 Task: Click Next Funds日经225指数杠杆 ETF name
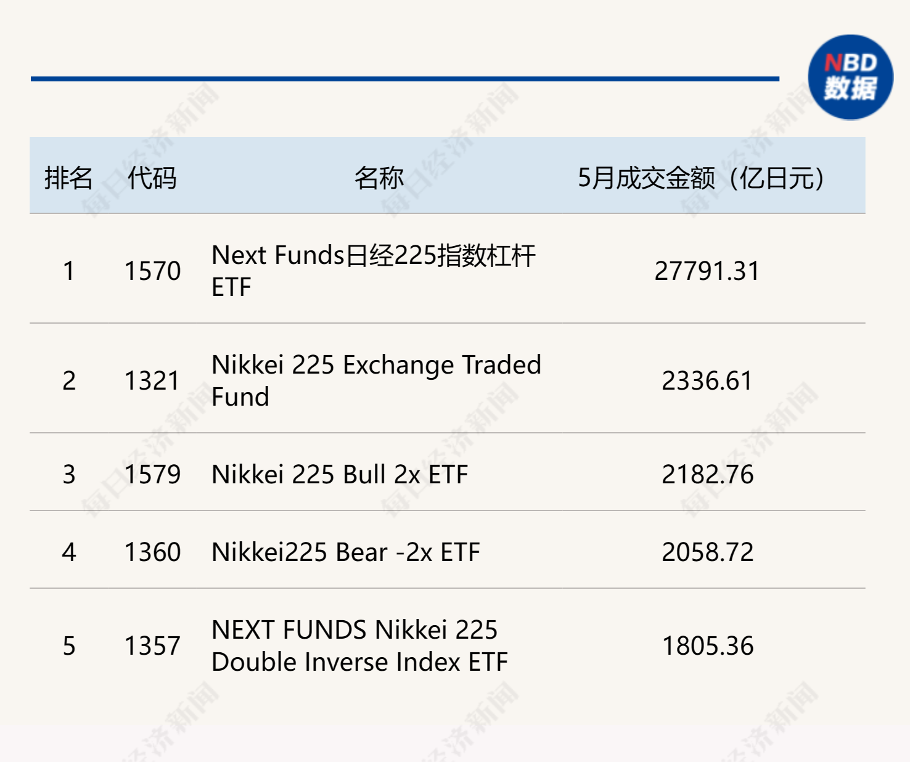[x=374, y=271]
